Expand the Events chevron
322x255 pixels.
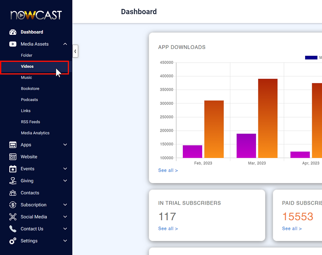coord(65,169)
